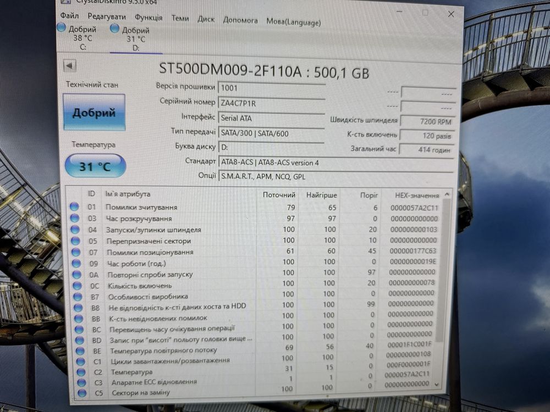Click status icon for 05 Перепризначені сектори
Viewport: 550px width, 412px height.
76,241
